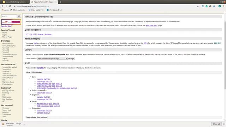This screenshot has height=127, width=226.
Task: Download the 32-bit Windows zip
Action: pos(44,84)
